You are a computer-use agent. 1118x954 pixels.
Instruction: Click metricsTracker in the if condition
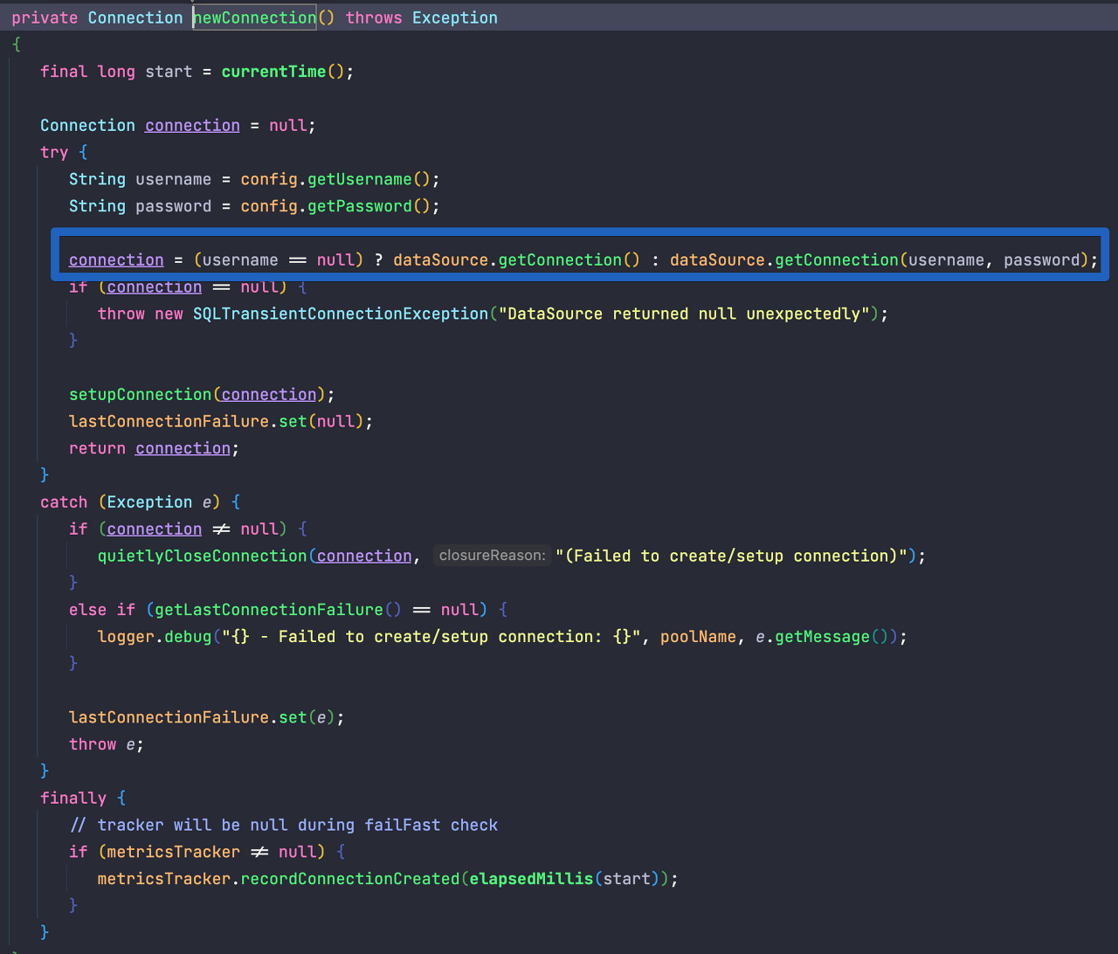click(x=173, y=852)
